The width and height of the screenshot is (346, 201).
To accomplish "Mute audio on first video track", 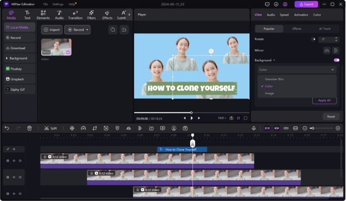I will pos(20,161).
